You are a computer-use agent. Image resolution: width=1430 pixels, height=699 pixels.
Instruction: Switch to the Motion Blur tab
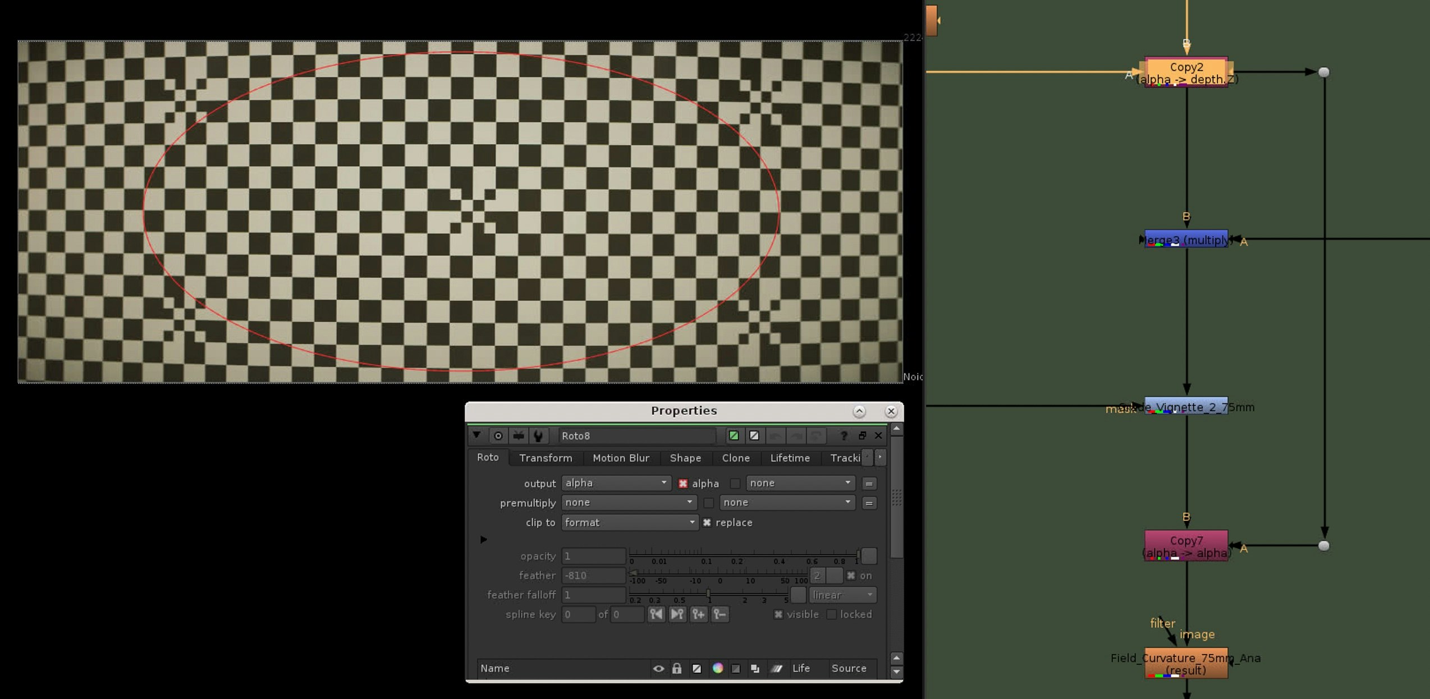[621, 458]
